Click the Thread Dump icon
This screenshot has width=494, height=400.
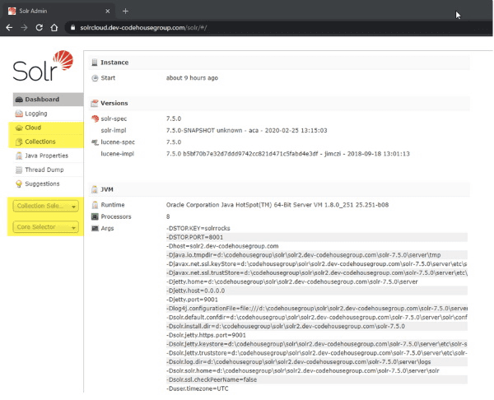coord(19,170)
